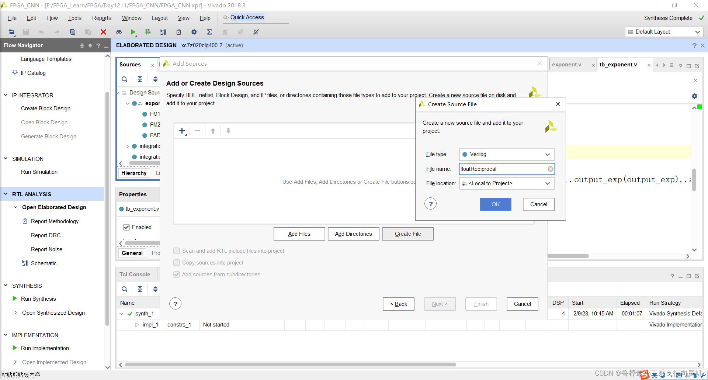Click Cancel in Create Source File dialog
This screenshot has height=380, width=708.
pos(538,204)
